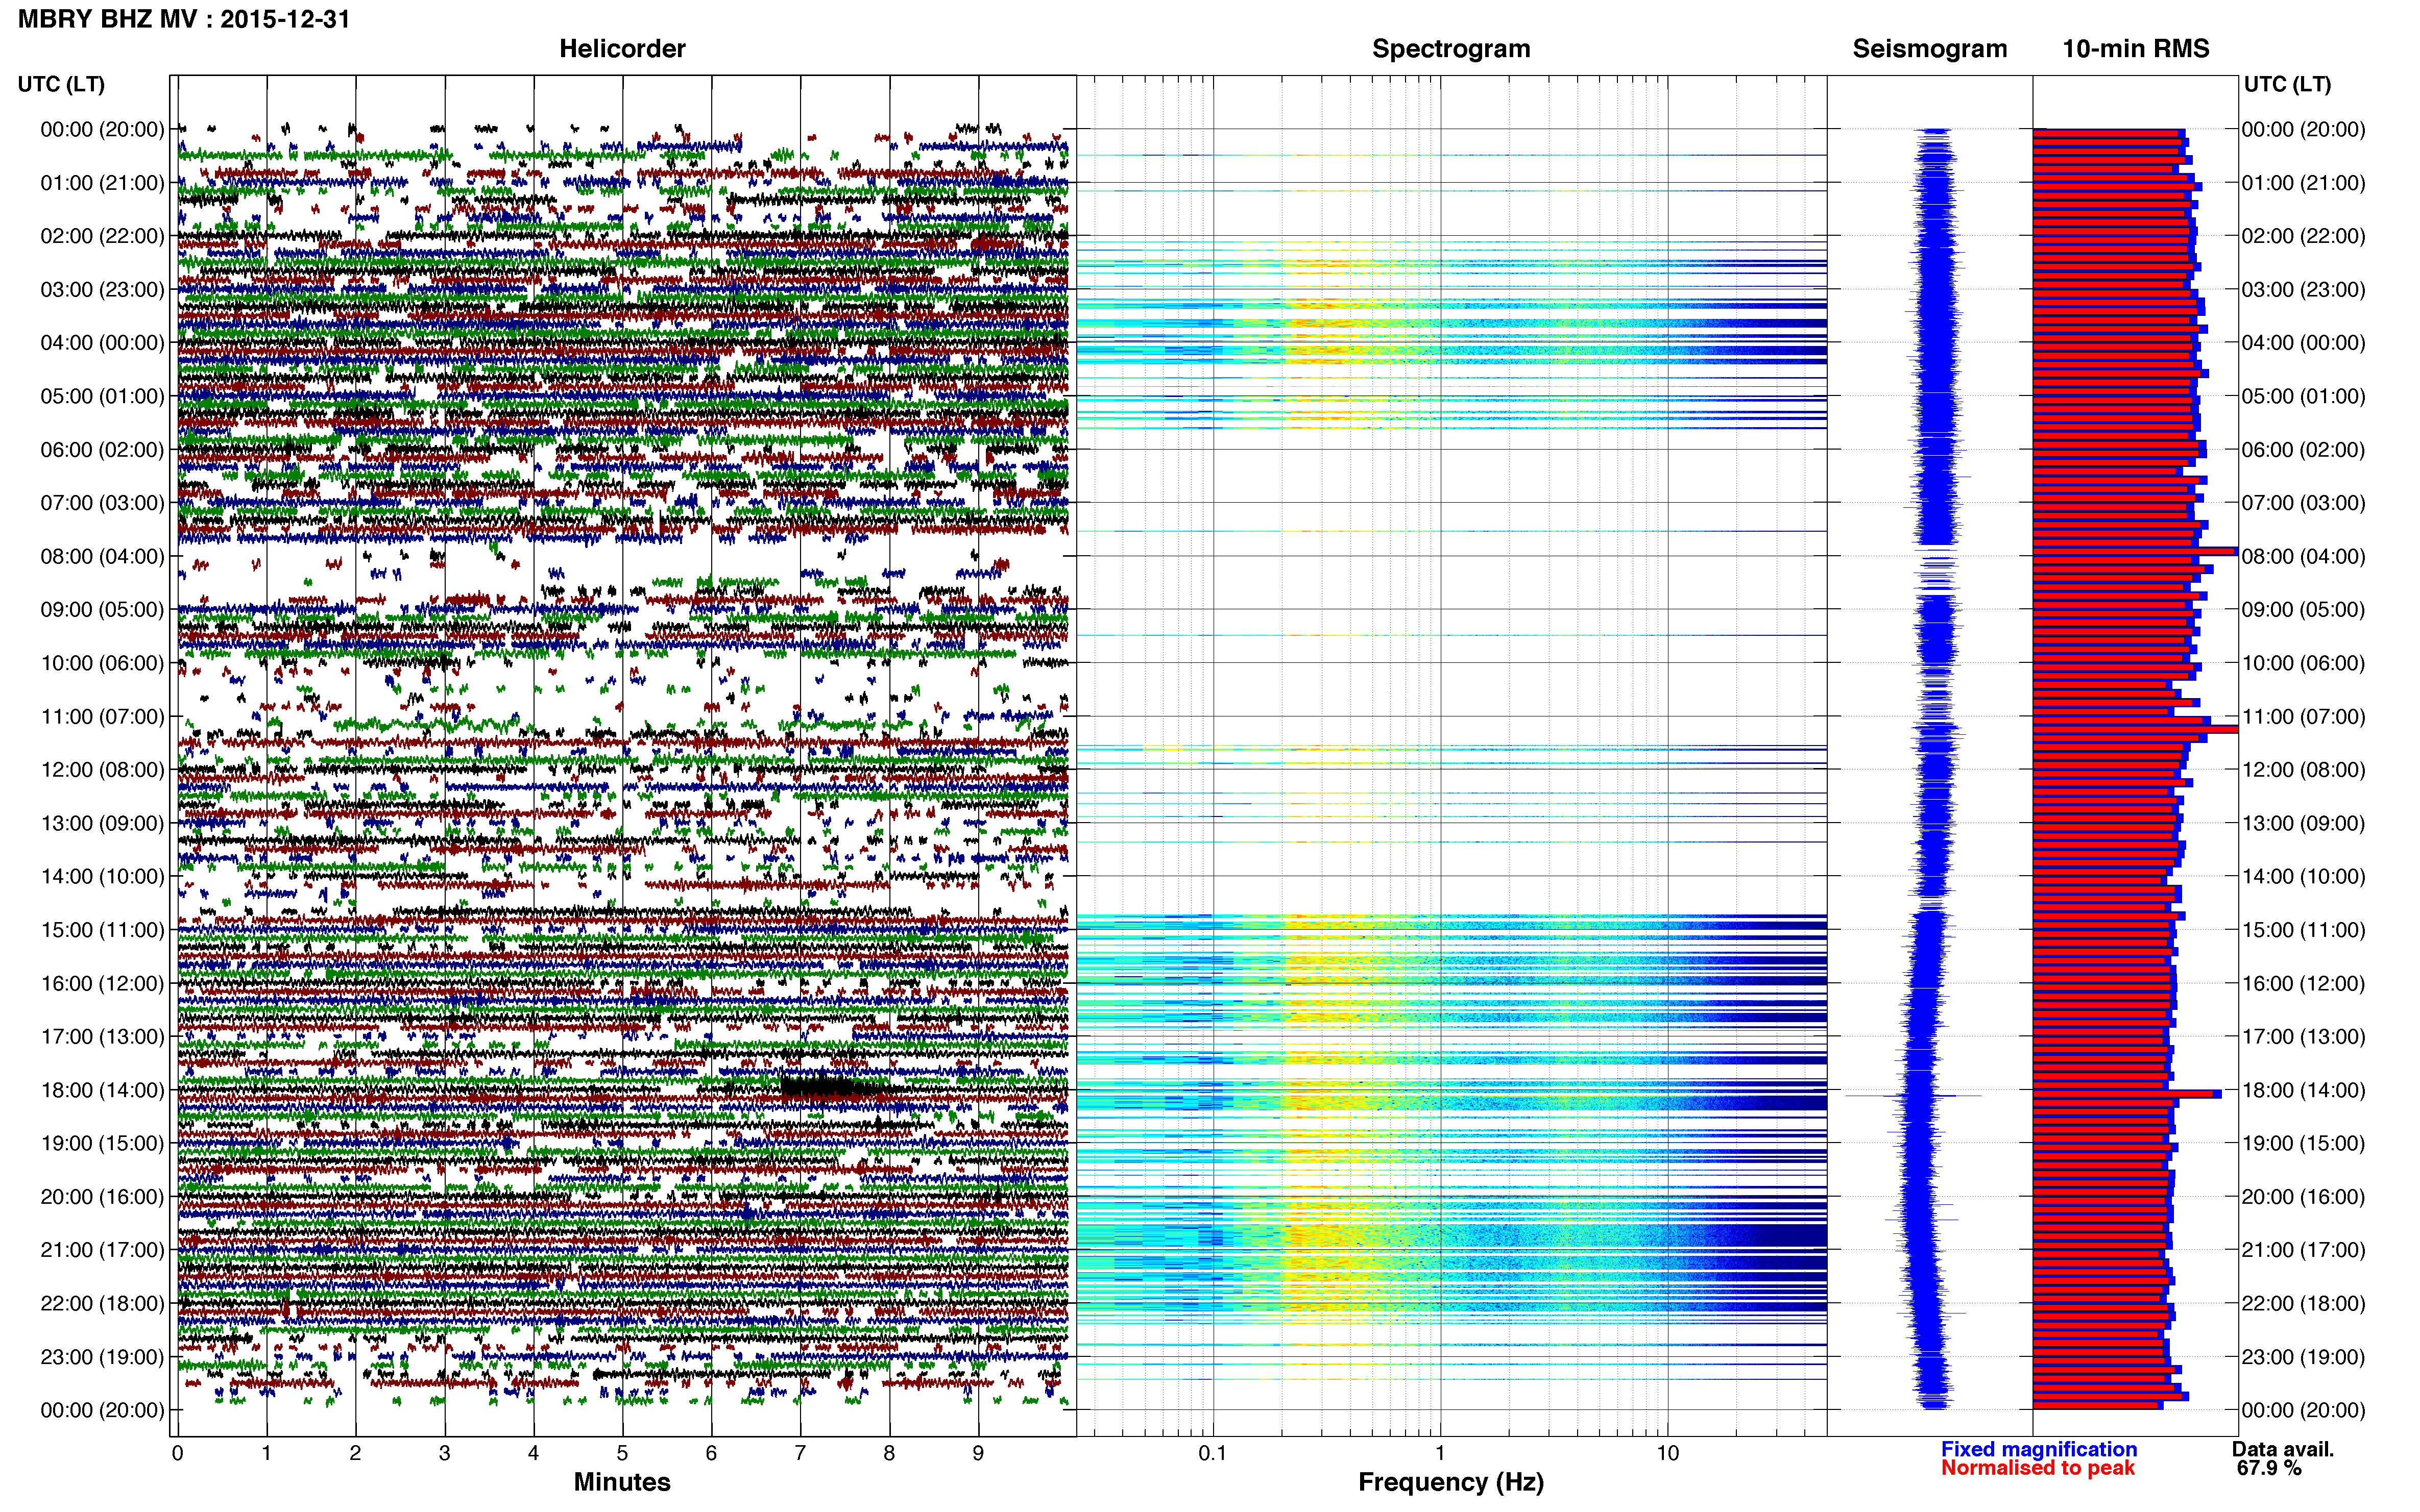Click the left '08:00 (04:00)' time label
This screenshot has width=2420, height=1512.
(102, 556)
